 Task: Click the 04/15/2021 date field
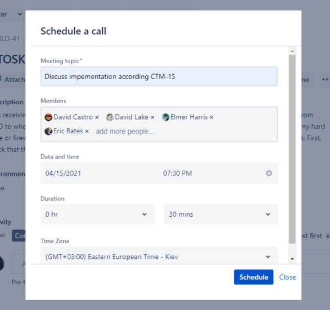coord(63,173)
